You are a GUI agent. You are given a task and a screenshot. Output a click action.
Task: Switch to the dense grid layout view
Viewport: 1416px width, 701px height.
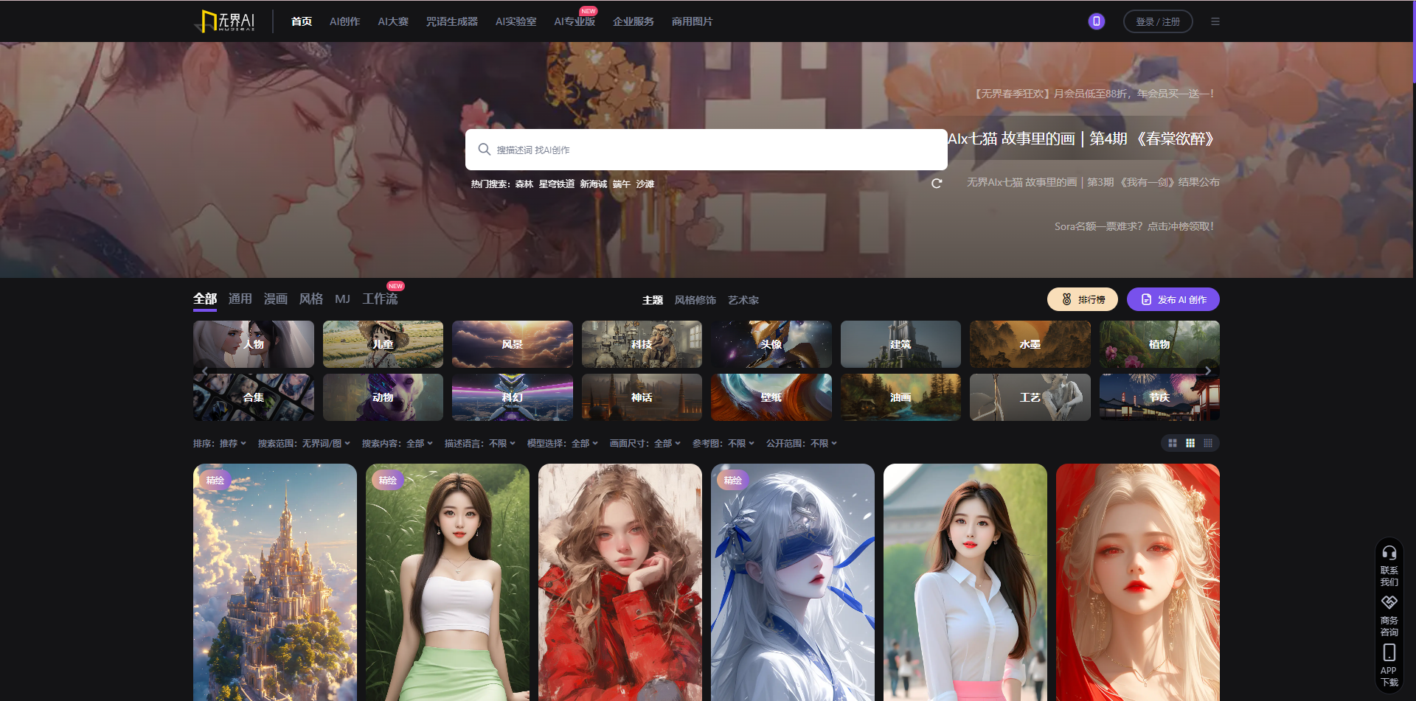[1208, 443]
